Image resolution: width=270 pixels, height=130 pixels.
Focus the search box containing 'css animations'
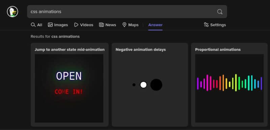[127, 11]
